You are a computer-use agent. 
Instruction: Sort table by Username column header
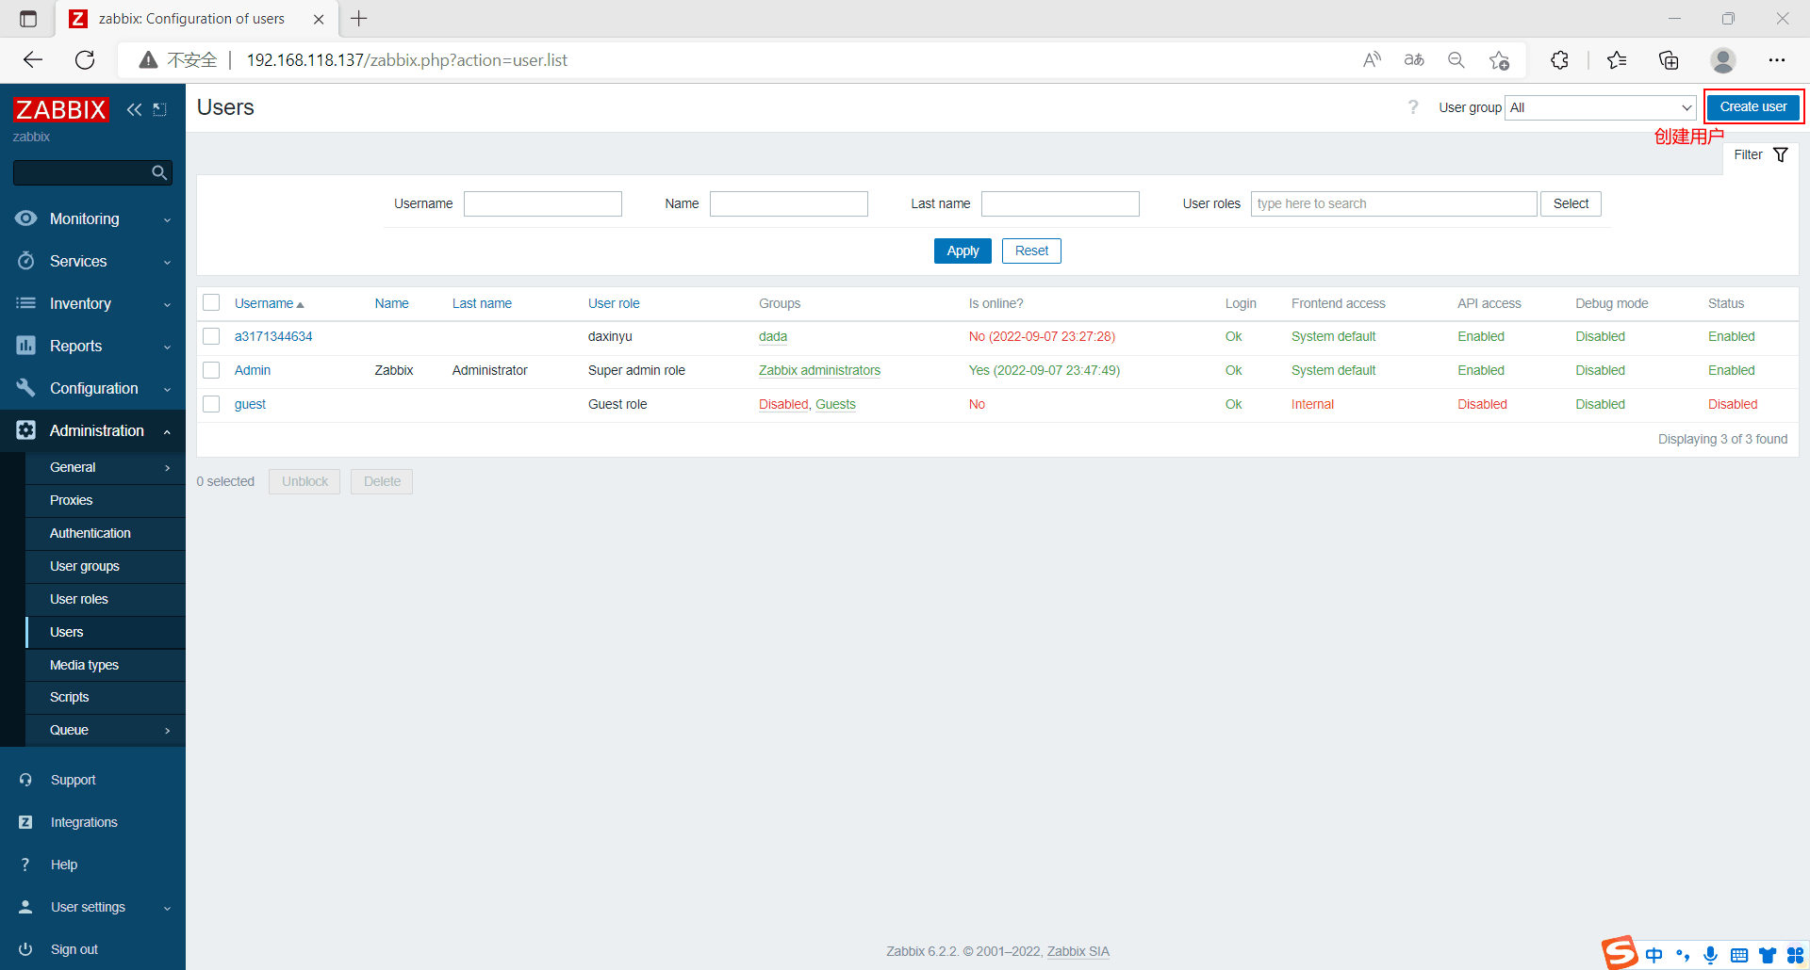point(269,303)
